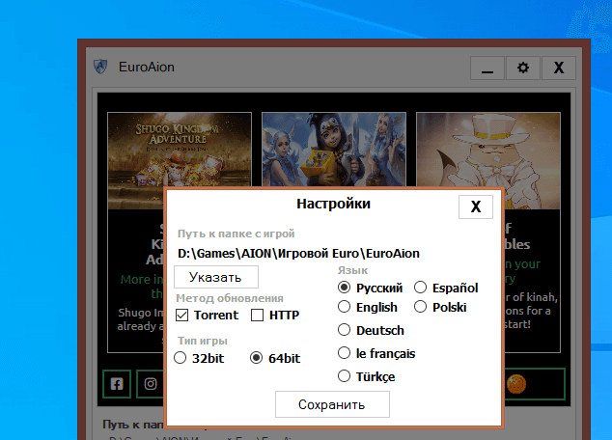Close the Настройки dialog with X

(x=475, y=206)
